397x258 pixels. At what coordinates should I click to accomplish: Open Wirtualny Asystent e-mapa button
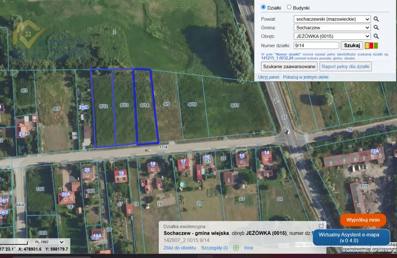[x=352, y=237]
